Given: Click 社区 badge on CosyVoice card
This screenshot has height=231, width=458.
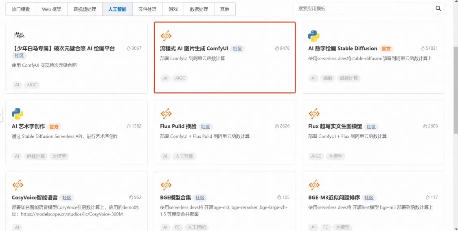Looking at the screenshot, I should (67, 198).
